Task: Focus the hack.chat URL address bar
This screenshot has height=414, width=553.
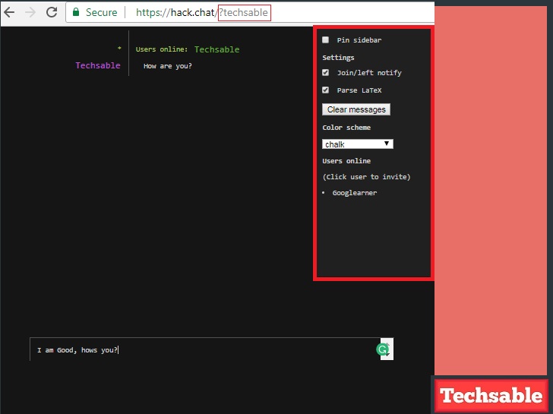Action: coord(250,12)
